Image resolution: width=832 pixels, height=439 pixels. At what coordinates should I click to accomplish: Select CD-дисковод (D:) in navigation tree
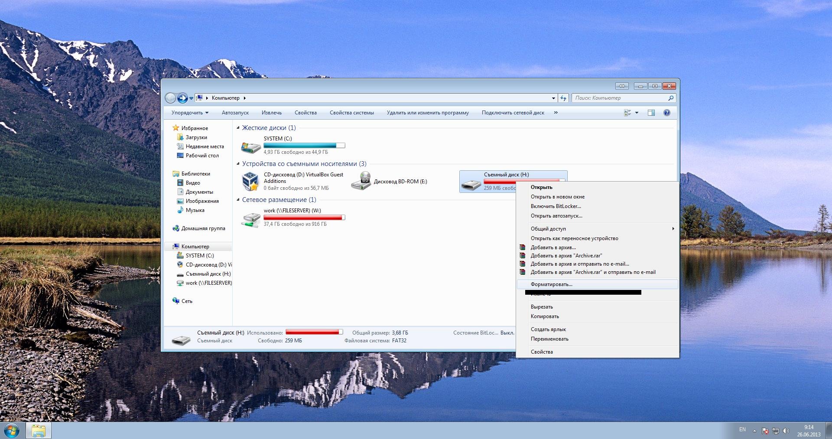pyautogui.click(x=208, y=265)
